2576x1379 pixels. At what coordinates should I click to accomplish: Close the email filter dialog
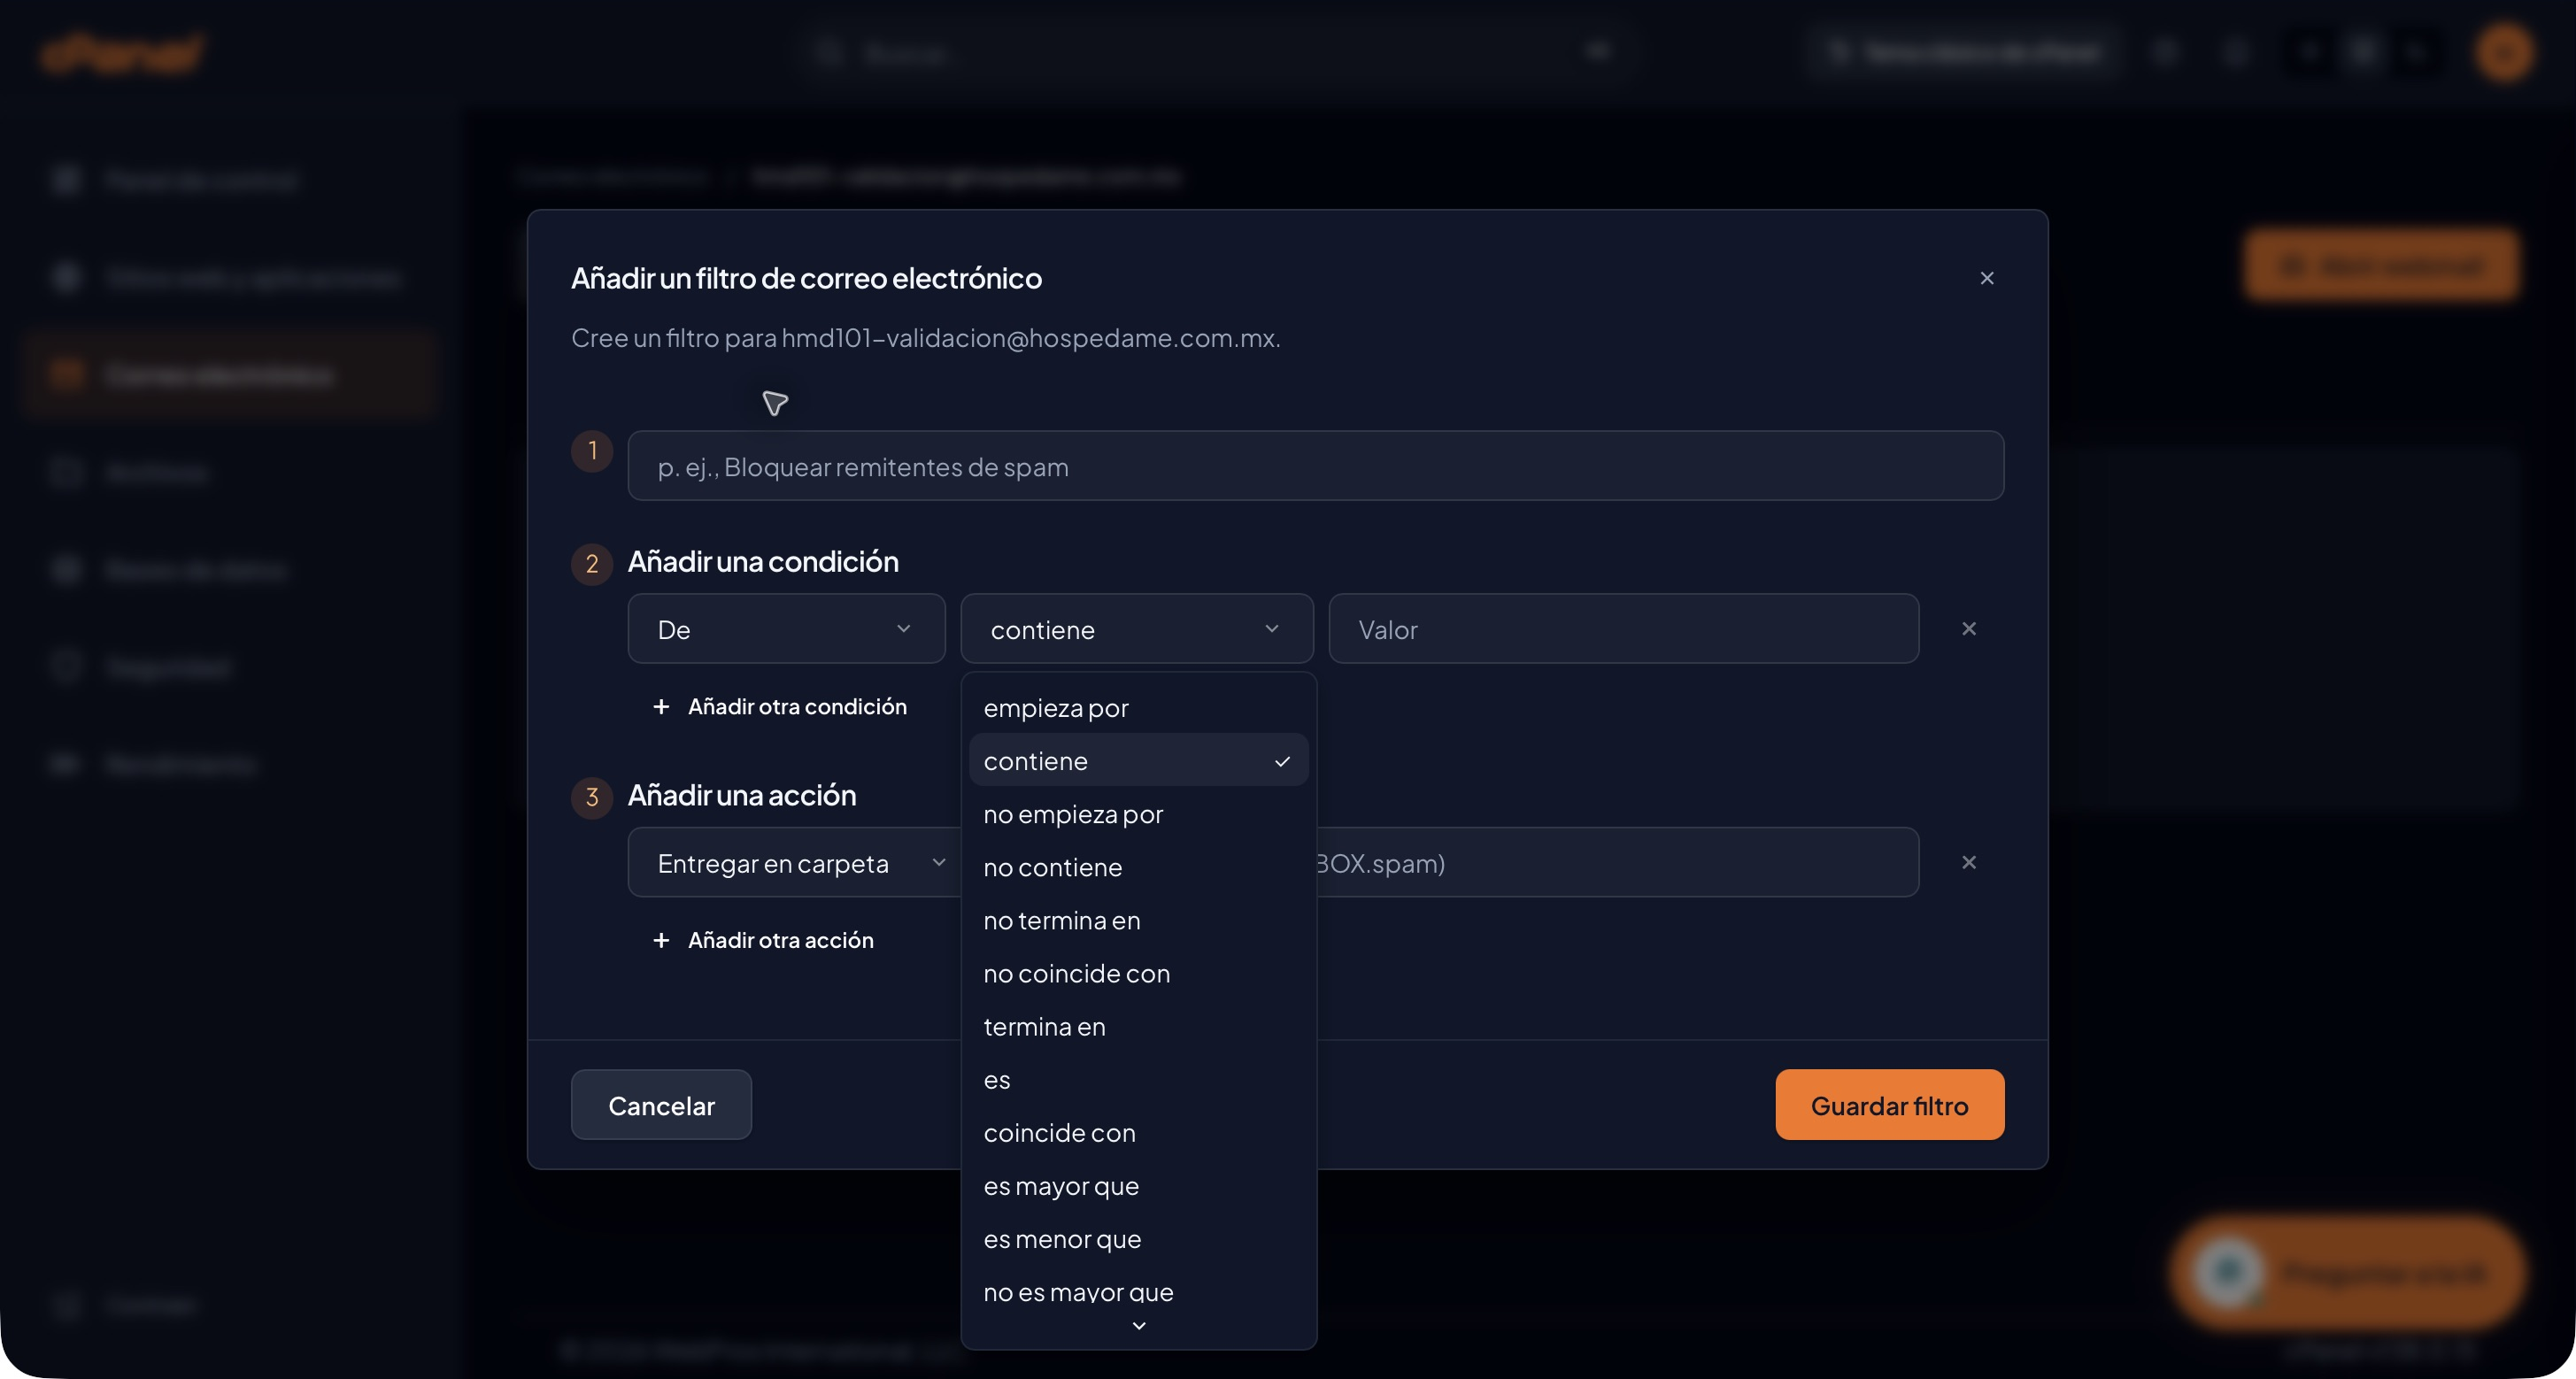pyautogui.click(x=1986, y=278)
